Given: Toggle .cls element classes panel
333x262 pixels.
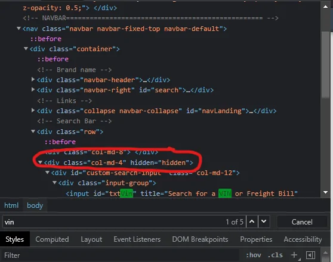Looking at the screenshot, I should point(275,255).
